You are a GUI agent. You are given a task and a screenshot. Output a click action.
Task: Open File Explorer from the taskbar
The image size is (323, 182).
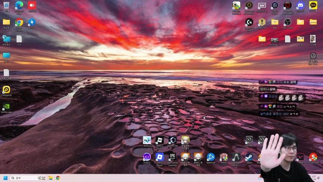click(x=50, y=178)
